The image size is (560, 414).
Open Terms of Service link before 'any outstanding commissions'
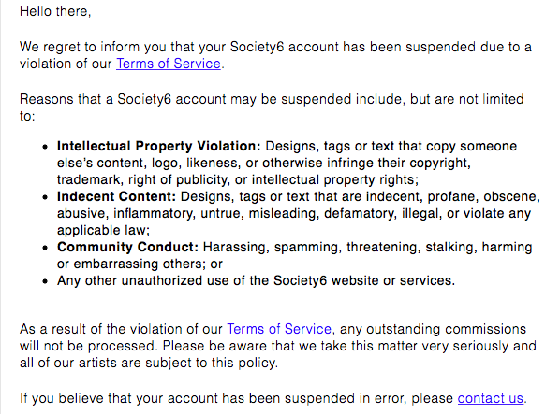pos(279,329)
